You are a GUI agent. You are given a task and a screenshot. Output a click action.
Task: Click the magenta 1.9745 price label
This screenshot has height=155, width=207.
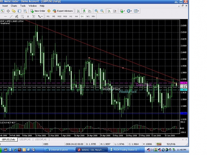tap(183, 83)
